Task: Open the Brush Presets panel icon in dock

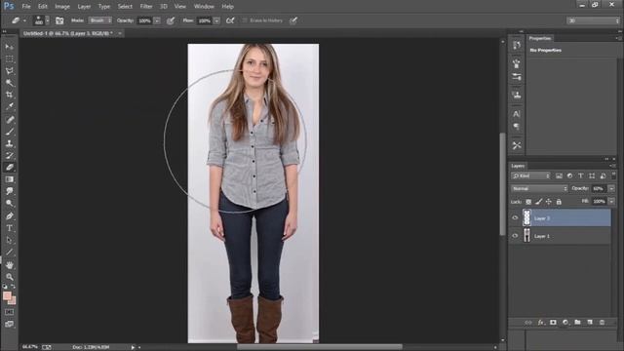Action: point(517,77)
